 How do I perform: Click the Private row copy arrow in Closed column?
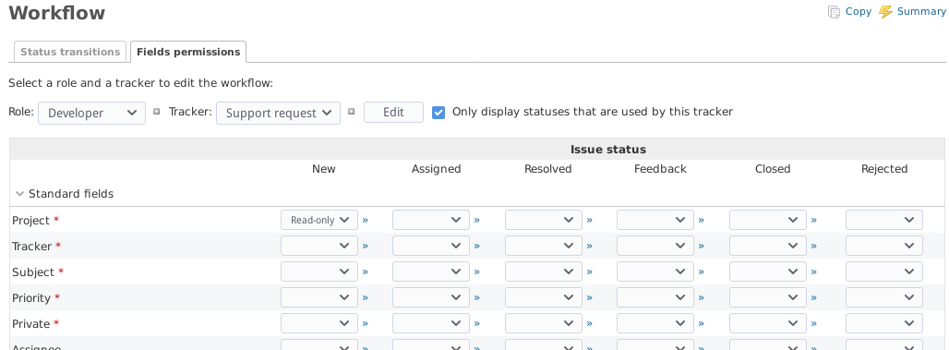pos(813,324)
